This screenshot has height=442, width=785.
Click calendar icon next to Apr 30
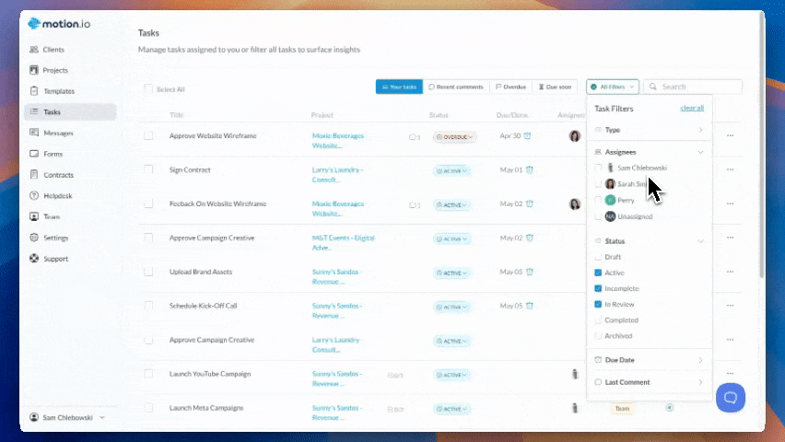(527, 135)
